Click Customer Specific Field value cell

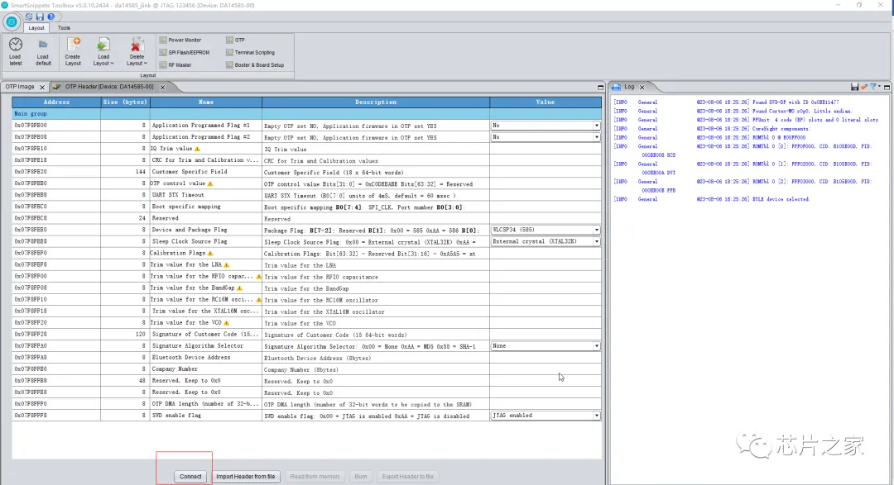coord(546,172)
